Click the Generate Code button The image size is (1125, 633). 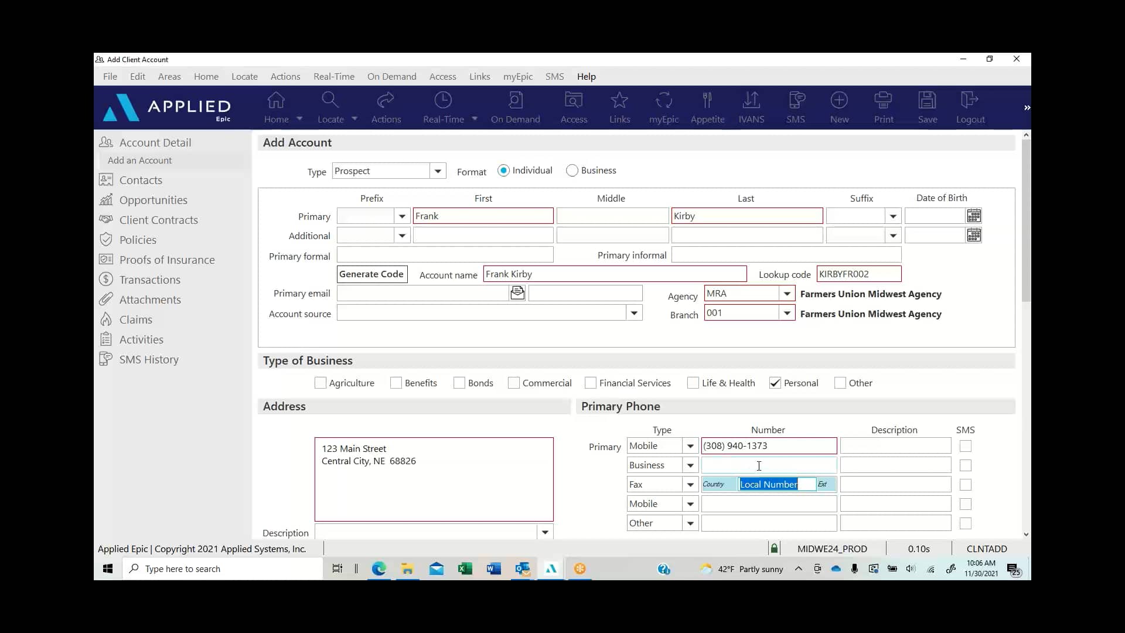pyautogui.click(x=371, y=274)
